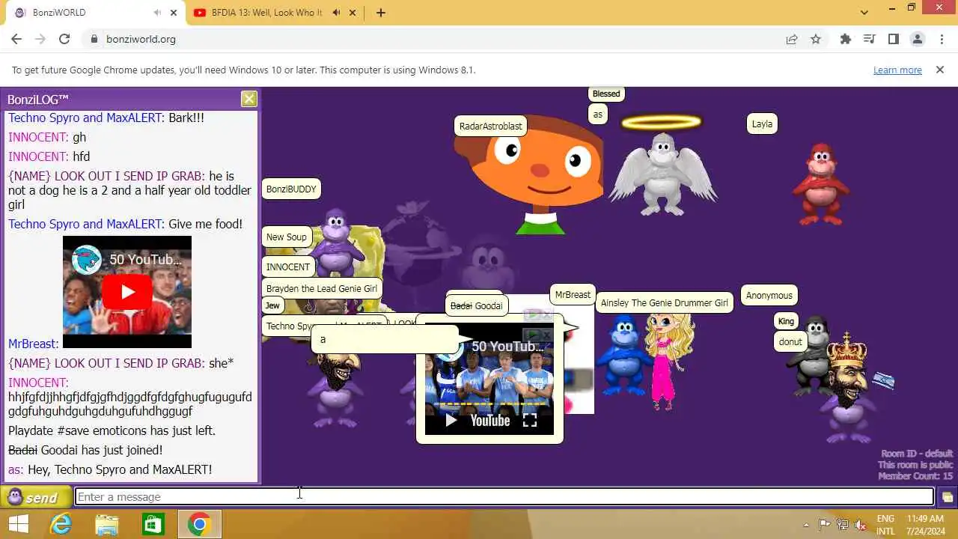Click the Layla name tag
Viewport: 958px width, 539px height.
762,124
